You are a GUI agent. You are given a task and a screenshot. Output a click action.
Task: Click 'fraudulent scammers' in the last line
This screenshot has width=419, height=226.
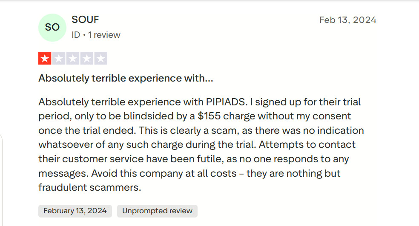tap(89, 187)
